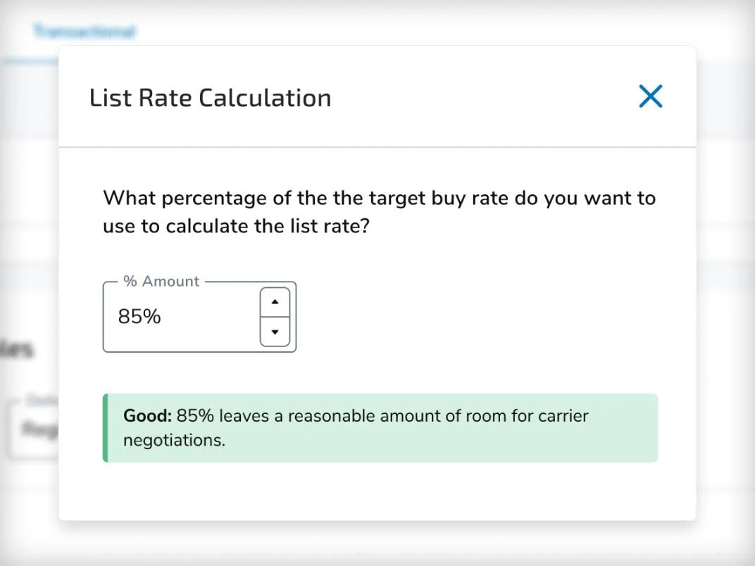Image resolution: width=755 pixels, height=566 pixels.
Task: Increase percentage with the up arrow
Action: [x=275, y=302]
